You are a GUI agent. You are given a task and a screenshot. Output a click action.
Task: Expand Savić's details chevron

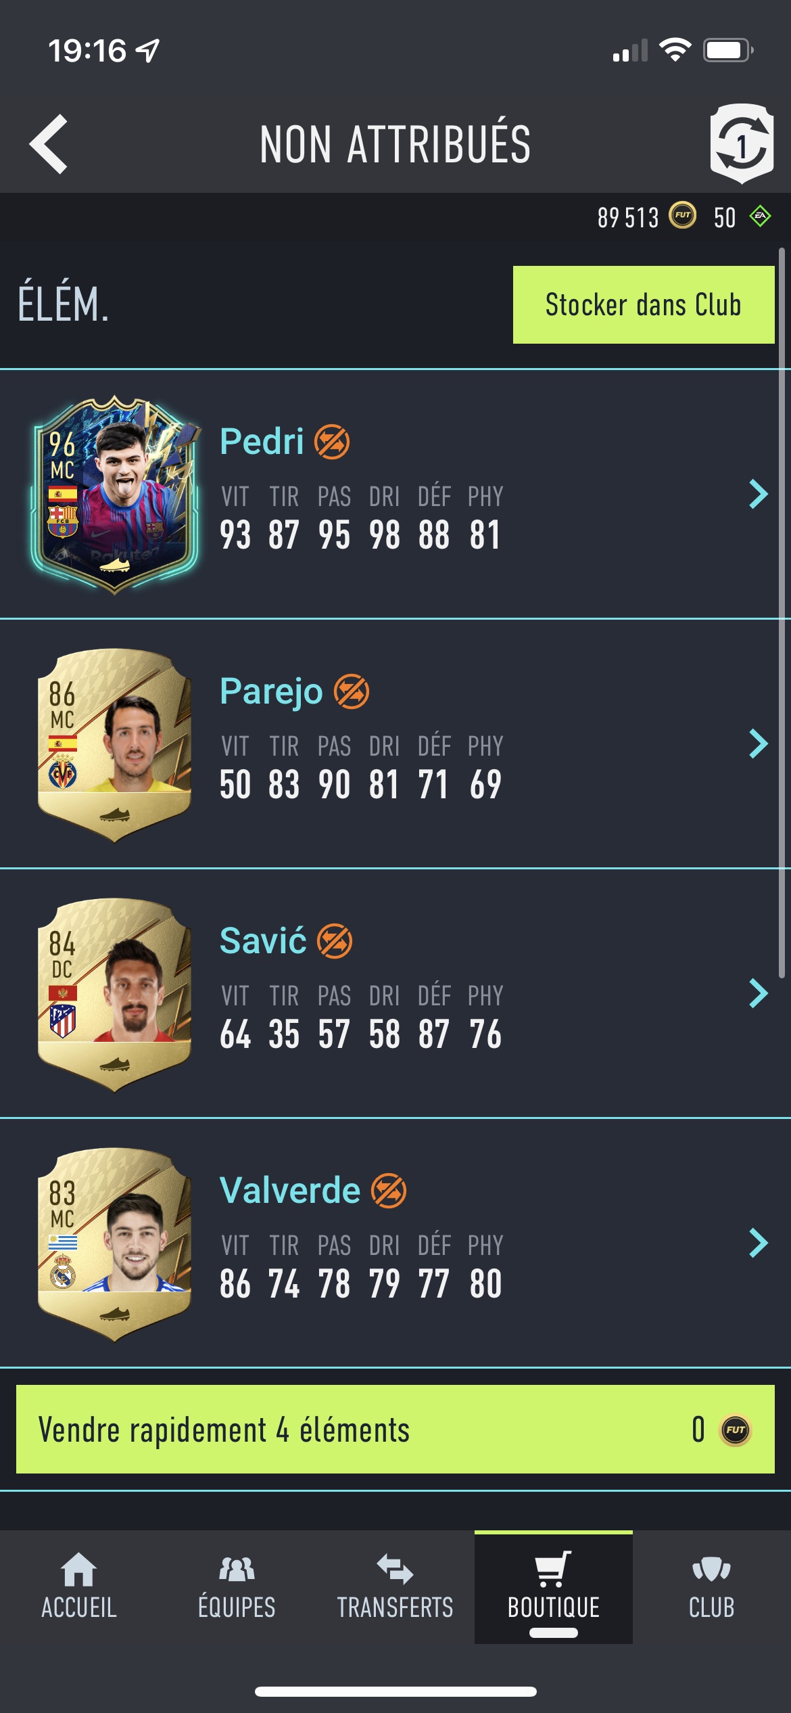point(759,993)
